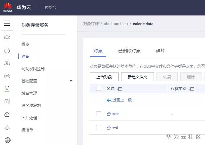Click the Huawei logo
This screenshot has height=145, width=205.
coord(8,7)
